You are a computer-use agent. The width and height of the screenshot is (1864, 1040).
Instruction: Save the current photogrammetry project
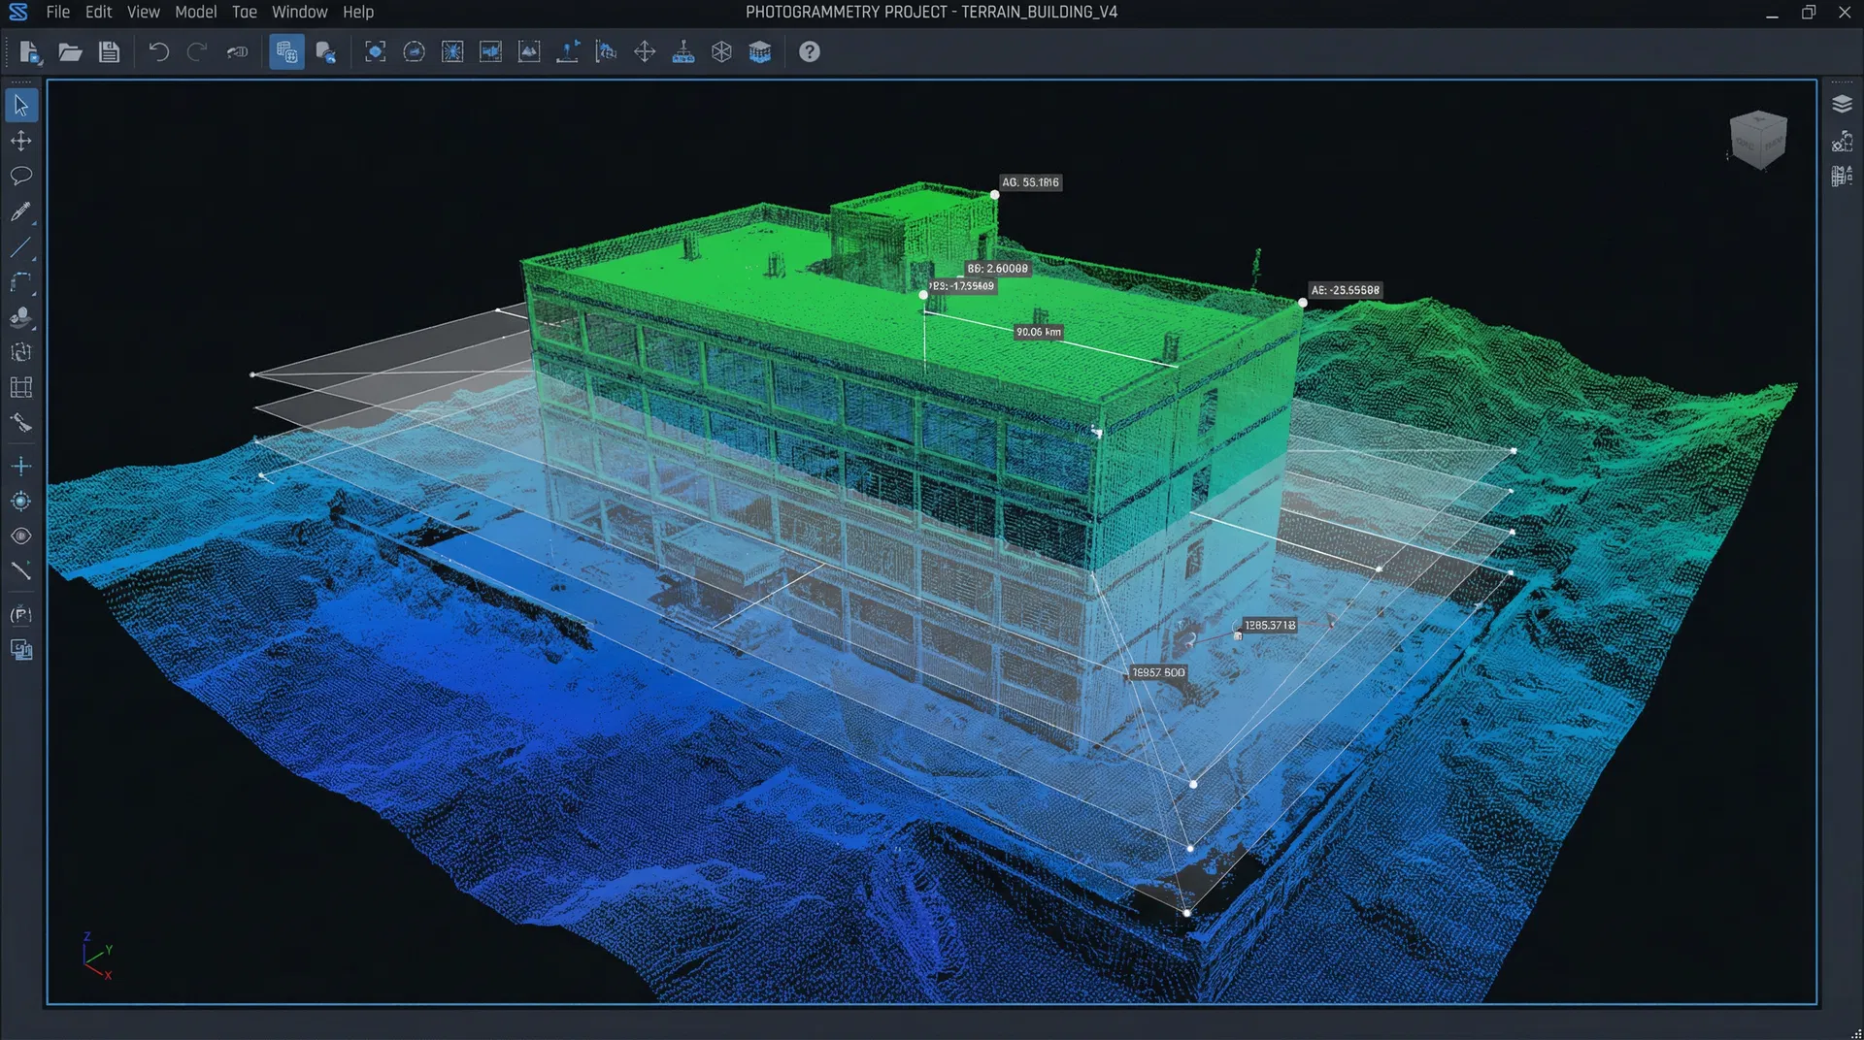tap(109, 51)
